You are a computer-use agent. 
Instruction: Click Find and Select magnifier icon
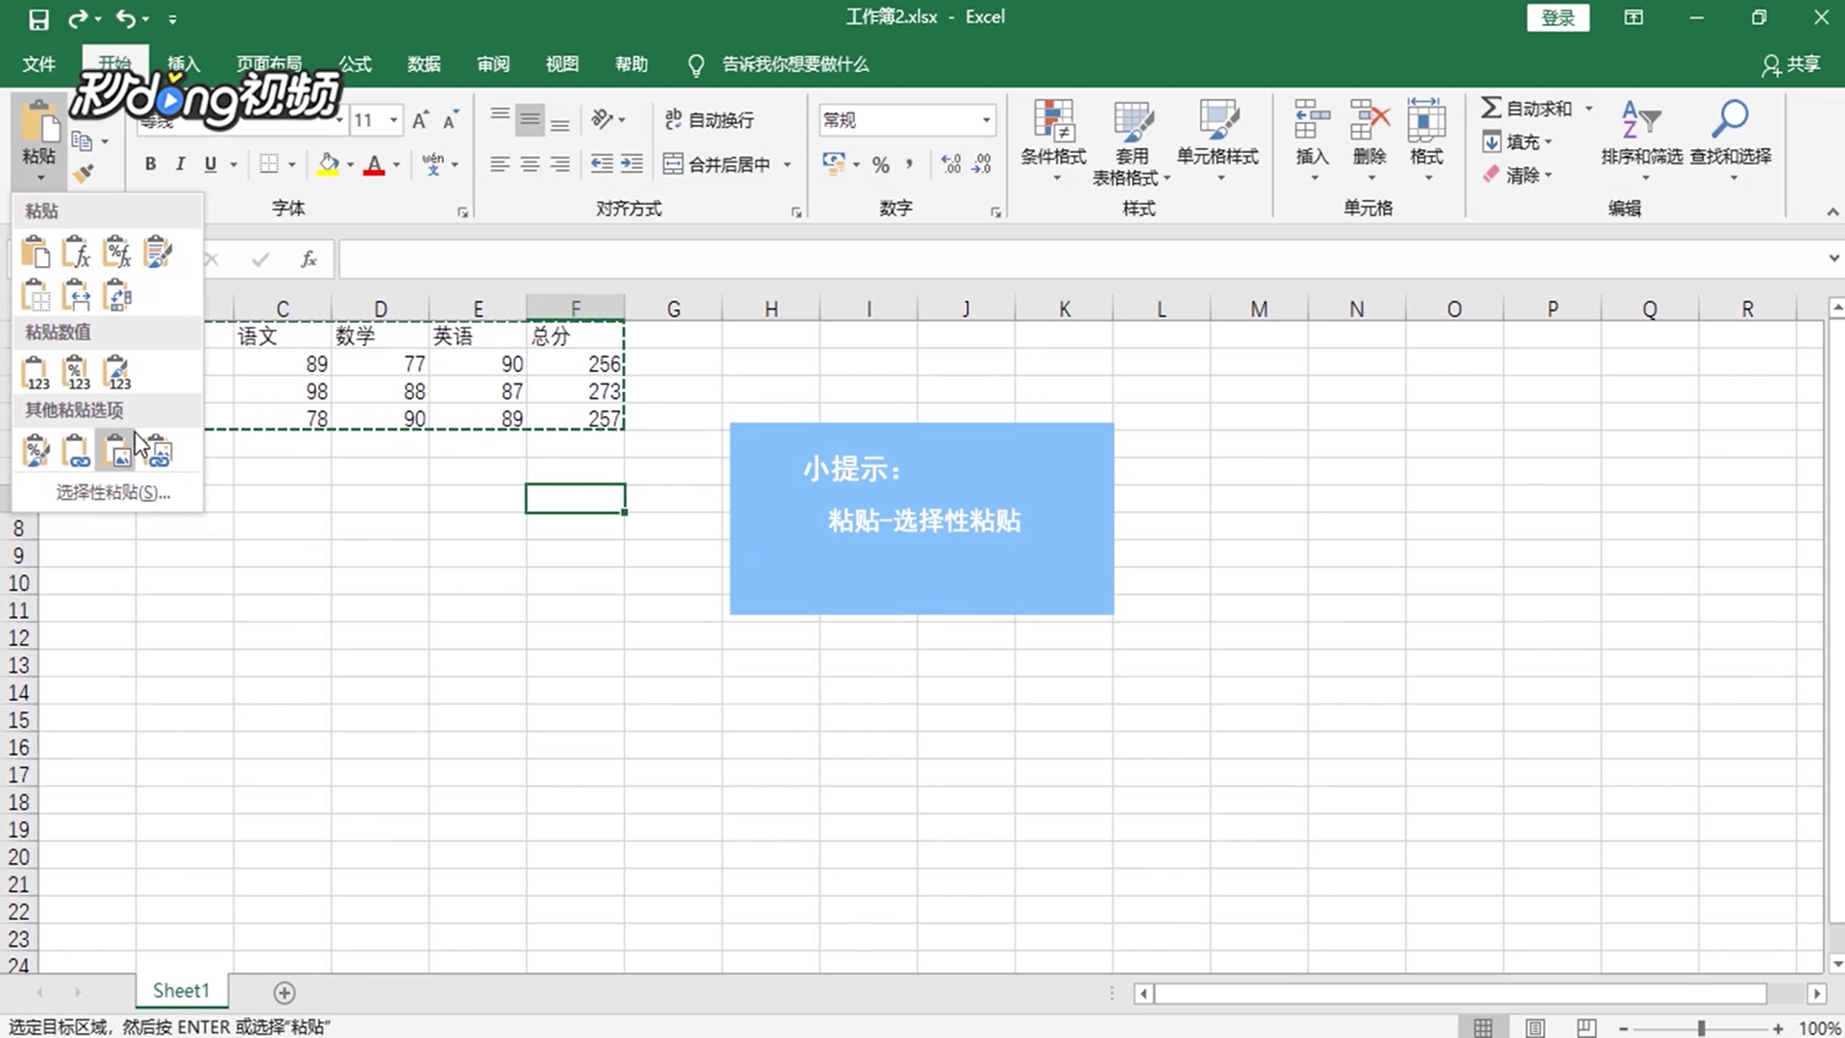(x=1730, y=120)
